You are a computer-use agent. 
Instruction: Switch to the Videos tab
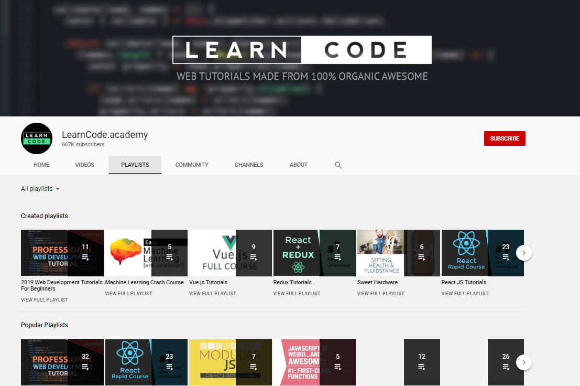(85, 165)
